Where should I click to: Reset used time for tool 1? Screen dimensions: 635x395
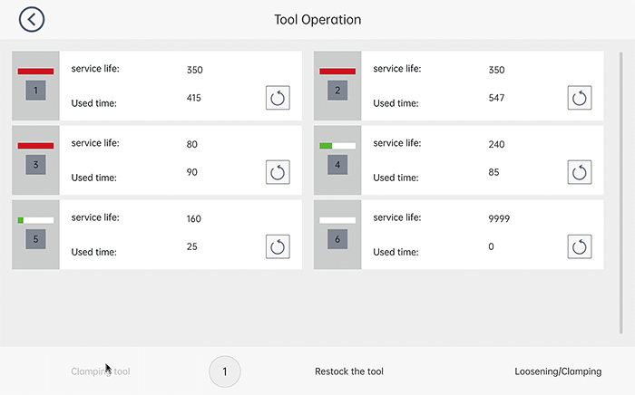(x=278, y=98)
